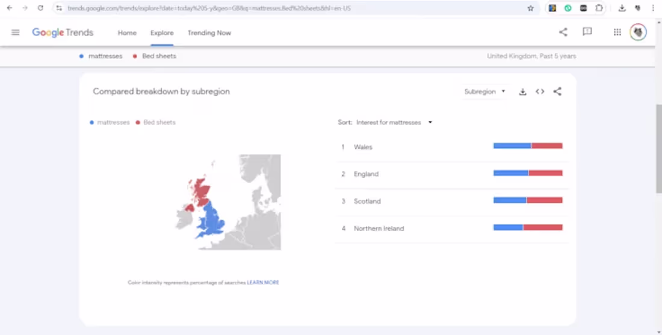
Task: Open the Subregion dropdown
Action: (x=484, y=92)
